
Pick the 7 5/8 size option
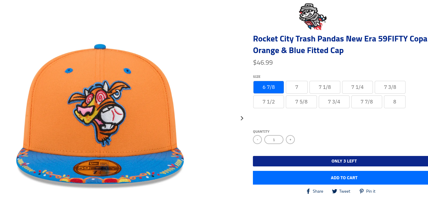301,102
